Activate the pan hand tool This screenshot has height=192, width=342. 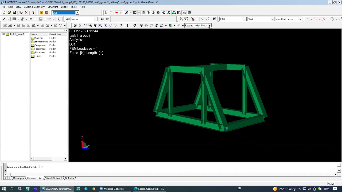pos(85,25)
